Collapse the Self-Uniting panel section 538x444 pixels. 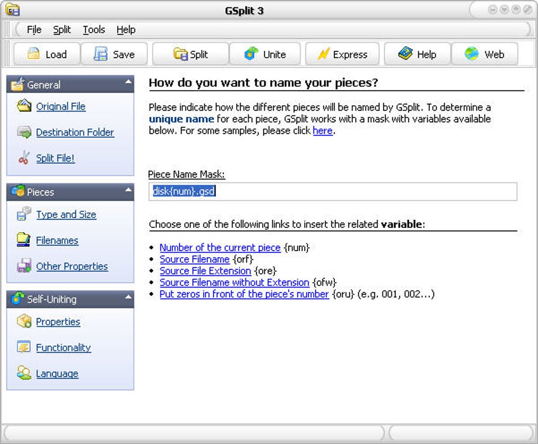[128, 297]
